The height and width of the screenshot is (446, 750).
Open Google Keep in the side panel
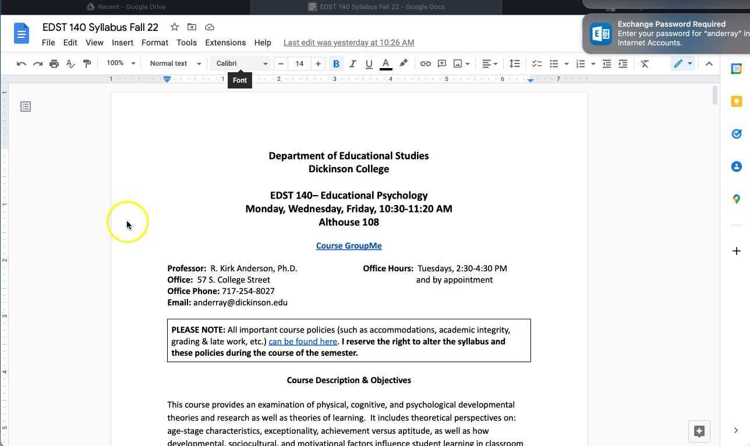736,101
